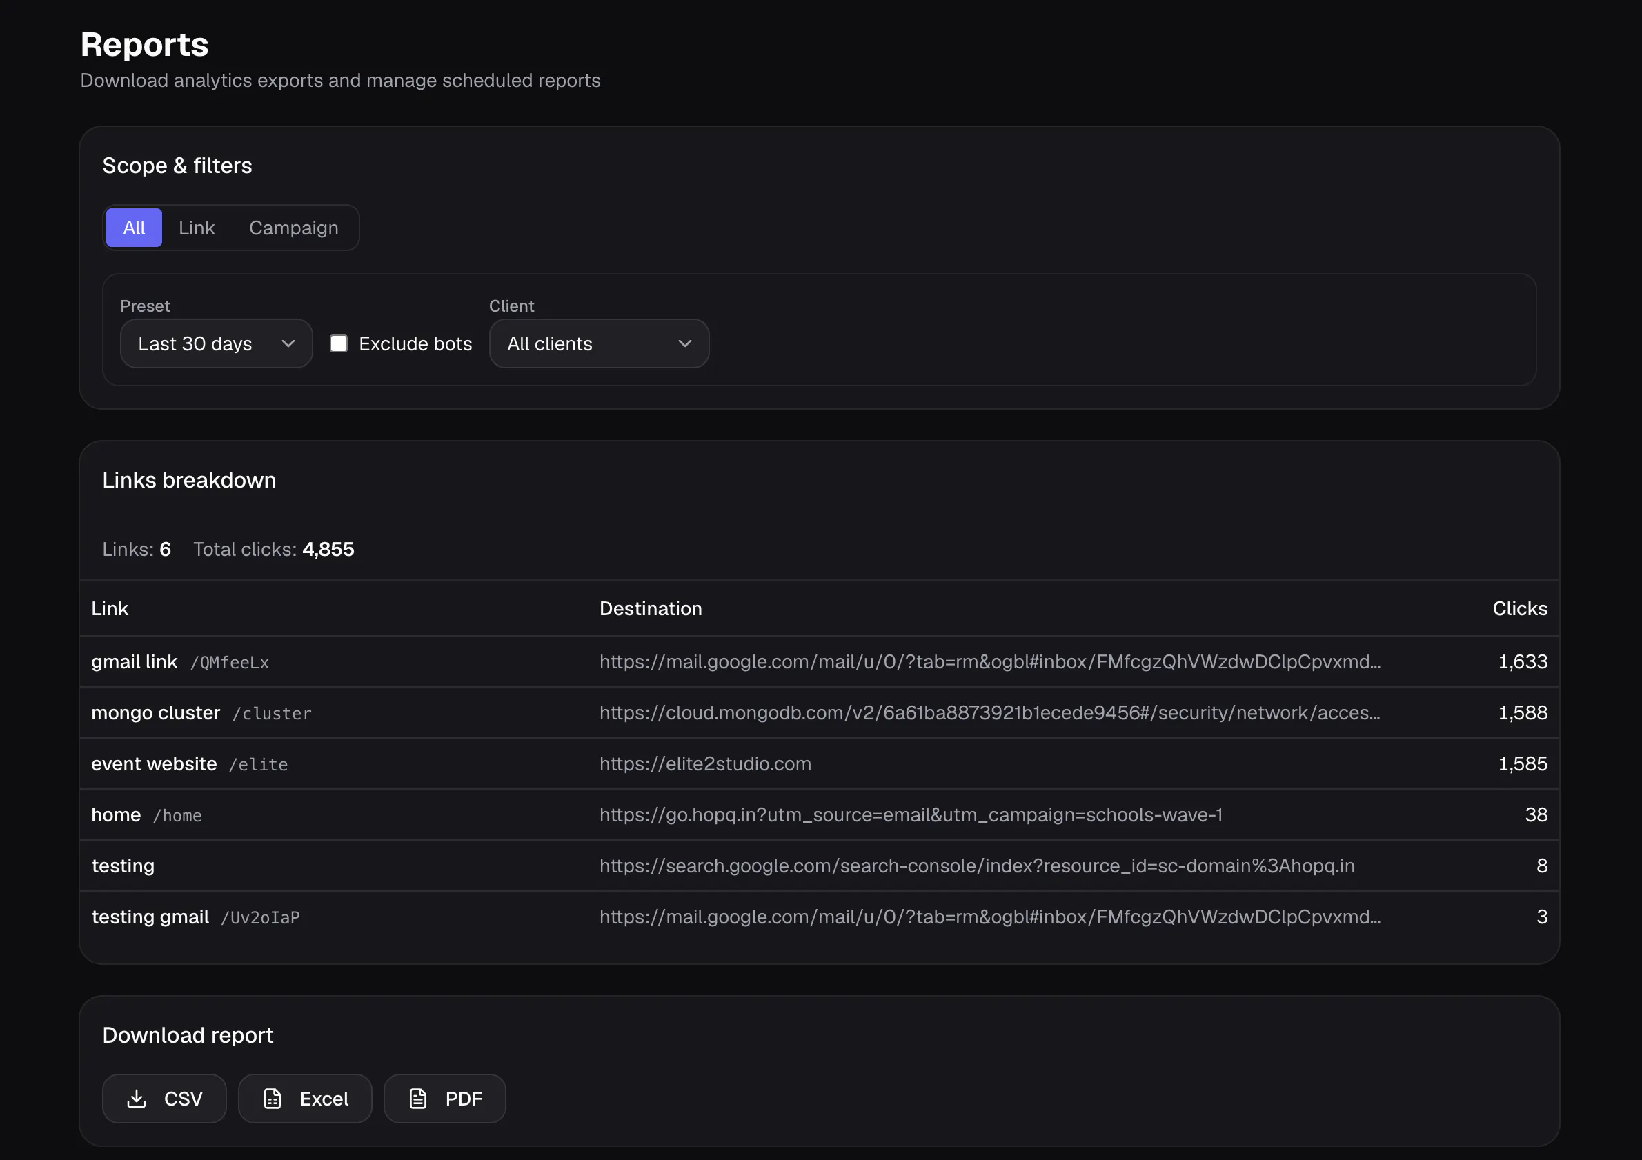Switch to the Campaign scope tab
The width and height of the screenshot is (1642, 1160).
tap(294, 228)
